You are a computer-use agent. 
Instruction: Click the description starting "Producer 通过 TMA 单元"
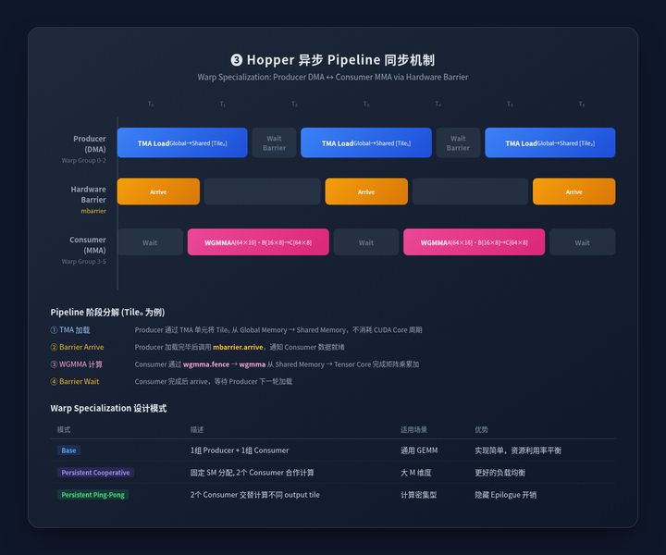click(278, 330)
